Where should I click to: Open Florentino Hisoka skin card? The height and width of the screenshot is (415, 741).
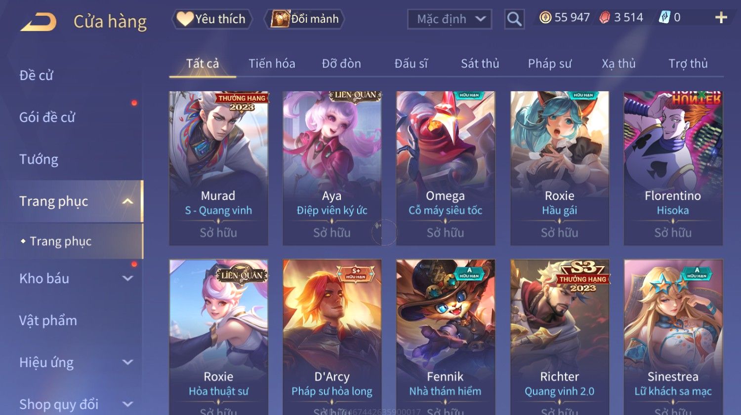pos(673,168)
